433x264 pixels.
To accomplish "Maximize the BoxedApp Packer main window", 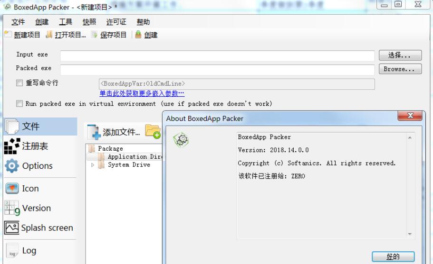I will (x=398, y=4).
